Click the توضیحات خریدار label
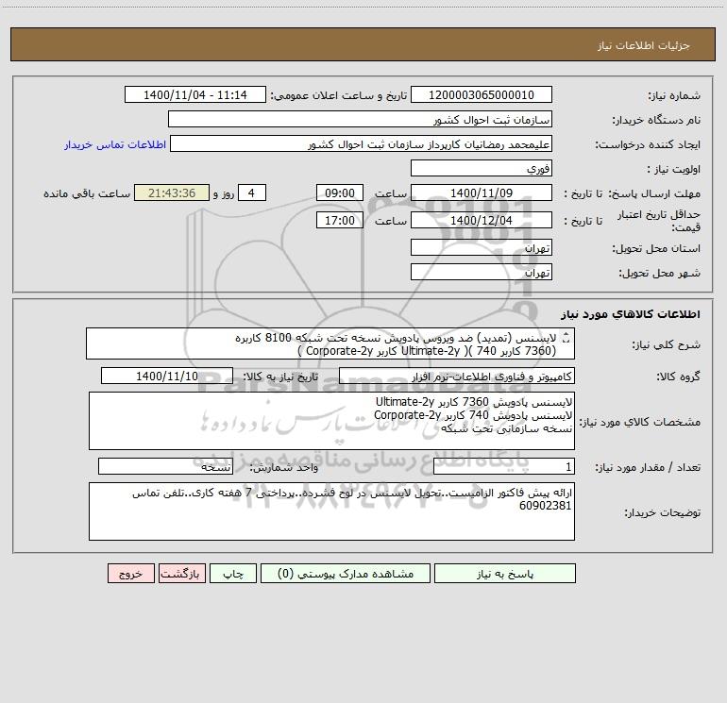727x703 pixels. coord(663,512)
